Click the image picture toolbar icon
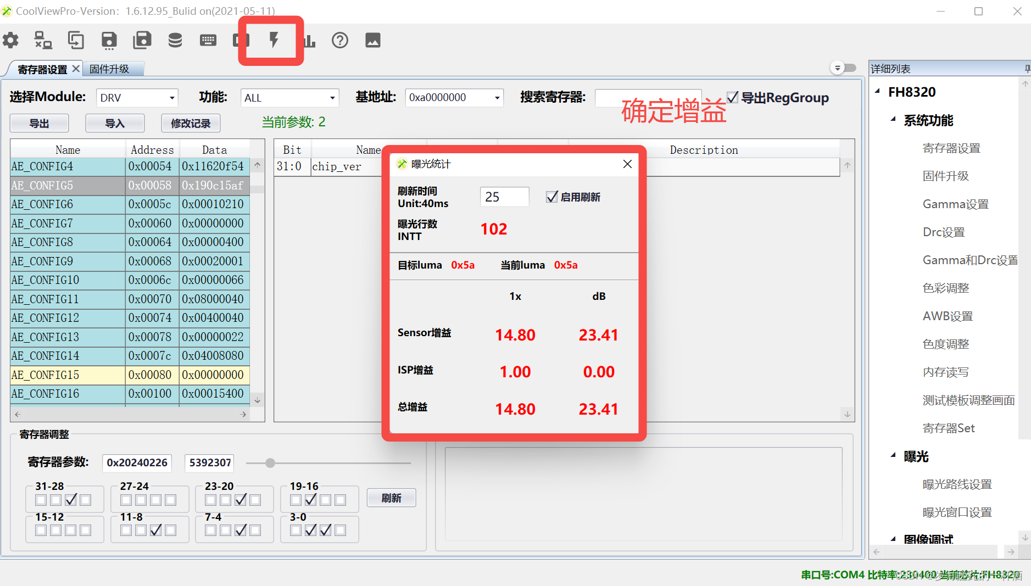 tap(372, 40)
